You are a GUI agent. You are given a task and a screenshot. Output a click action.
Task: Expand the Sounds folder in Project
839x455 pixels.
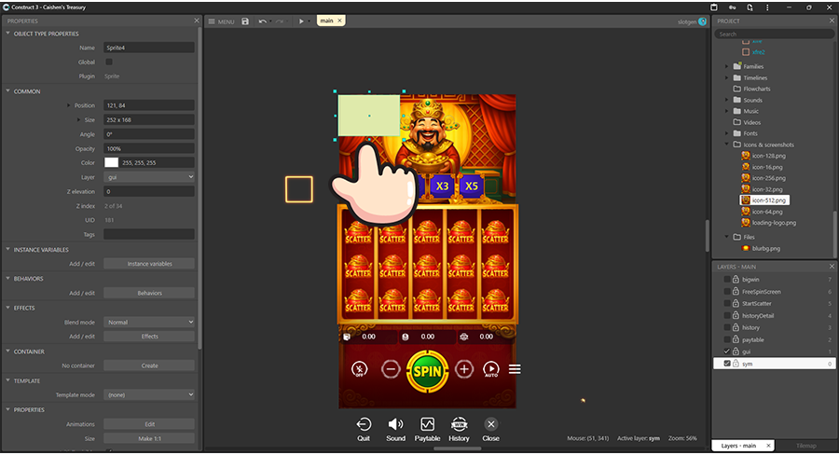[x=727, y=100]
